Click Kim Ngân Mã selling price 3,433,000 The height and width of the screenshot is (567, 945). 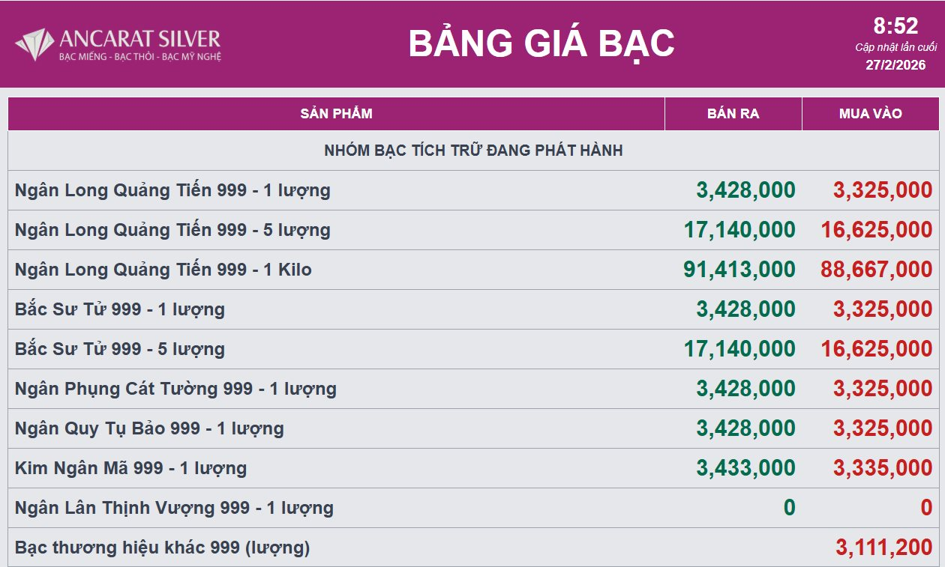(x=745, y=468)
